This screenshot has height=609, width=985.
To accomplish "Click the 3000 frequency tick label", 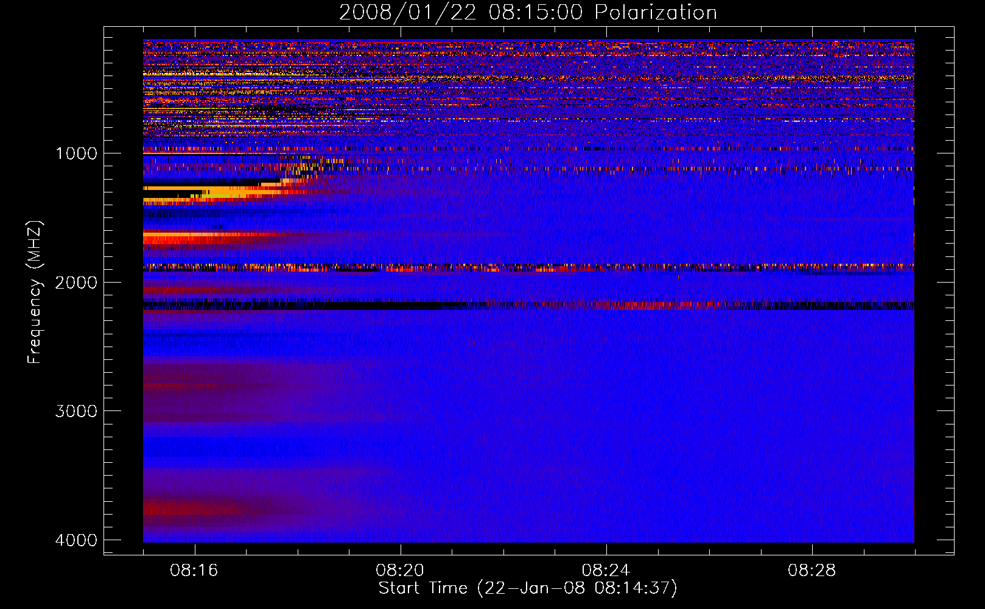I will tap(77, 411).
